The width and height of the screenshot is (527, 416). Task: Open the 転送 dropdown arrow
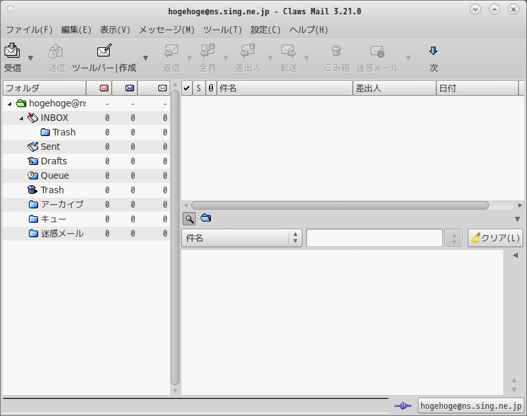click(306, 58)
